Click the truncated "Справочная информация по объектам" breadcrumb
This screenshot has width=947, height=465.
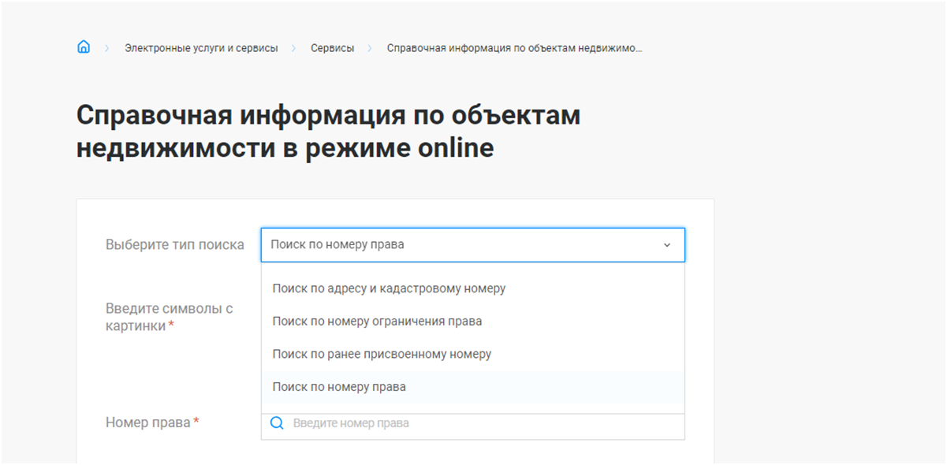514,48
